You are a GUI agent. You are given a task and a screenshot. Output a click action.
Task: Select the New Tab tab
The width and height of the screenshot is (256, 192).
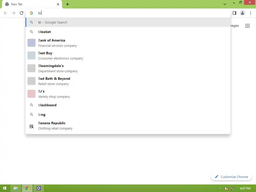32,4
